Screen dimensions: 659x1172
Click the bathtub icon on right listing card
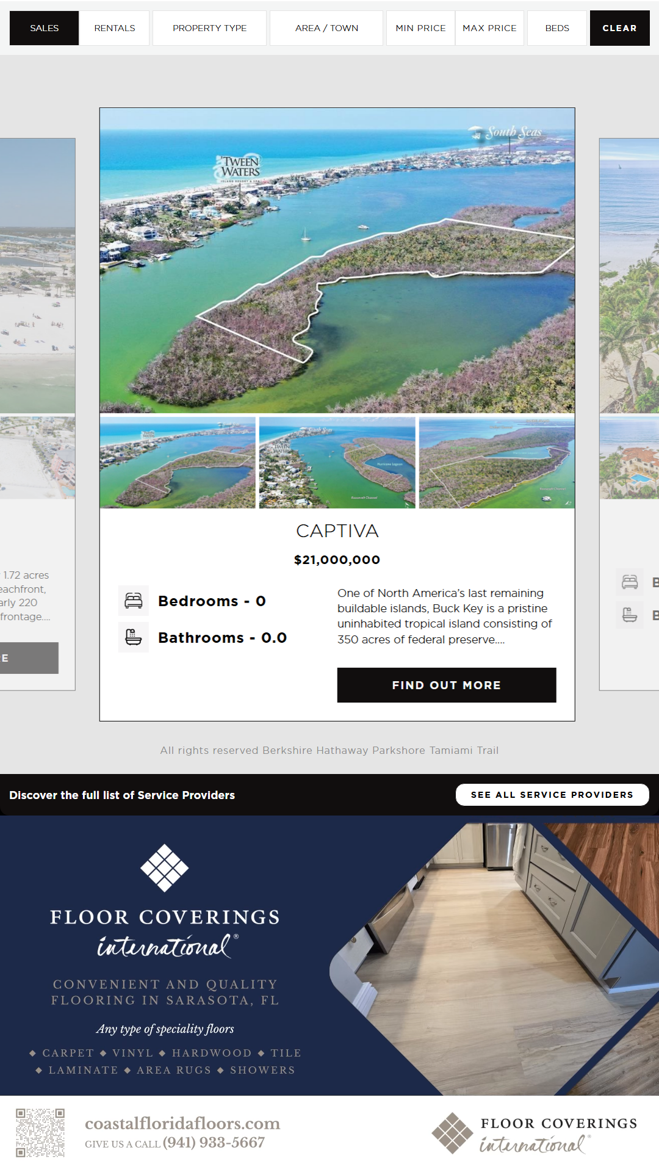pos(630,615)
